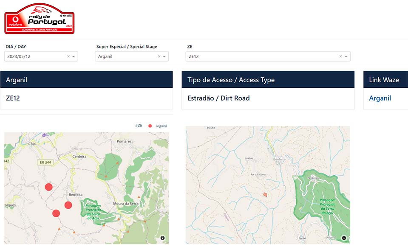The width and height of the screenshot is (408, 247).
Task: Click the Rally de Portugal logo
Action: pyautogui.click(x=39, y=19)
